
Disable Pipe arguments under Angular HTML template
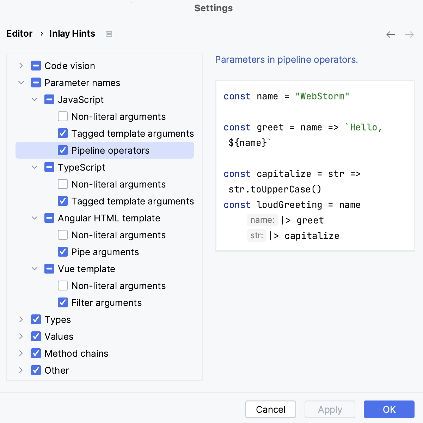pyautogui.click(x=62, y=252)
